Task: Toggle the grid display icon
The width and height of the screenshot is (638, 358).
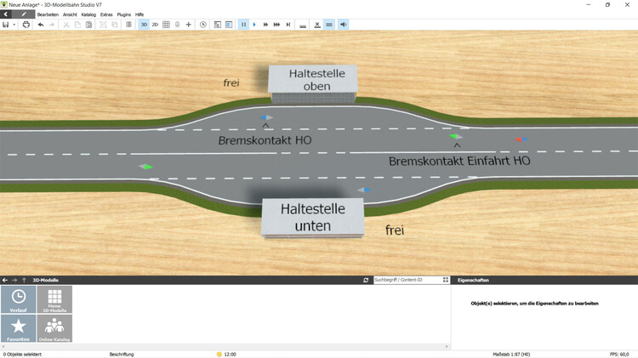Action: point(166,25)
